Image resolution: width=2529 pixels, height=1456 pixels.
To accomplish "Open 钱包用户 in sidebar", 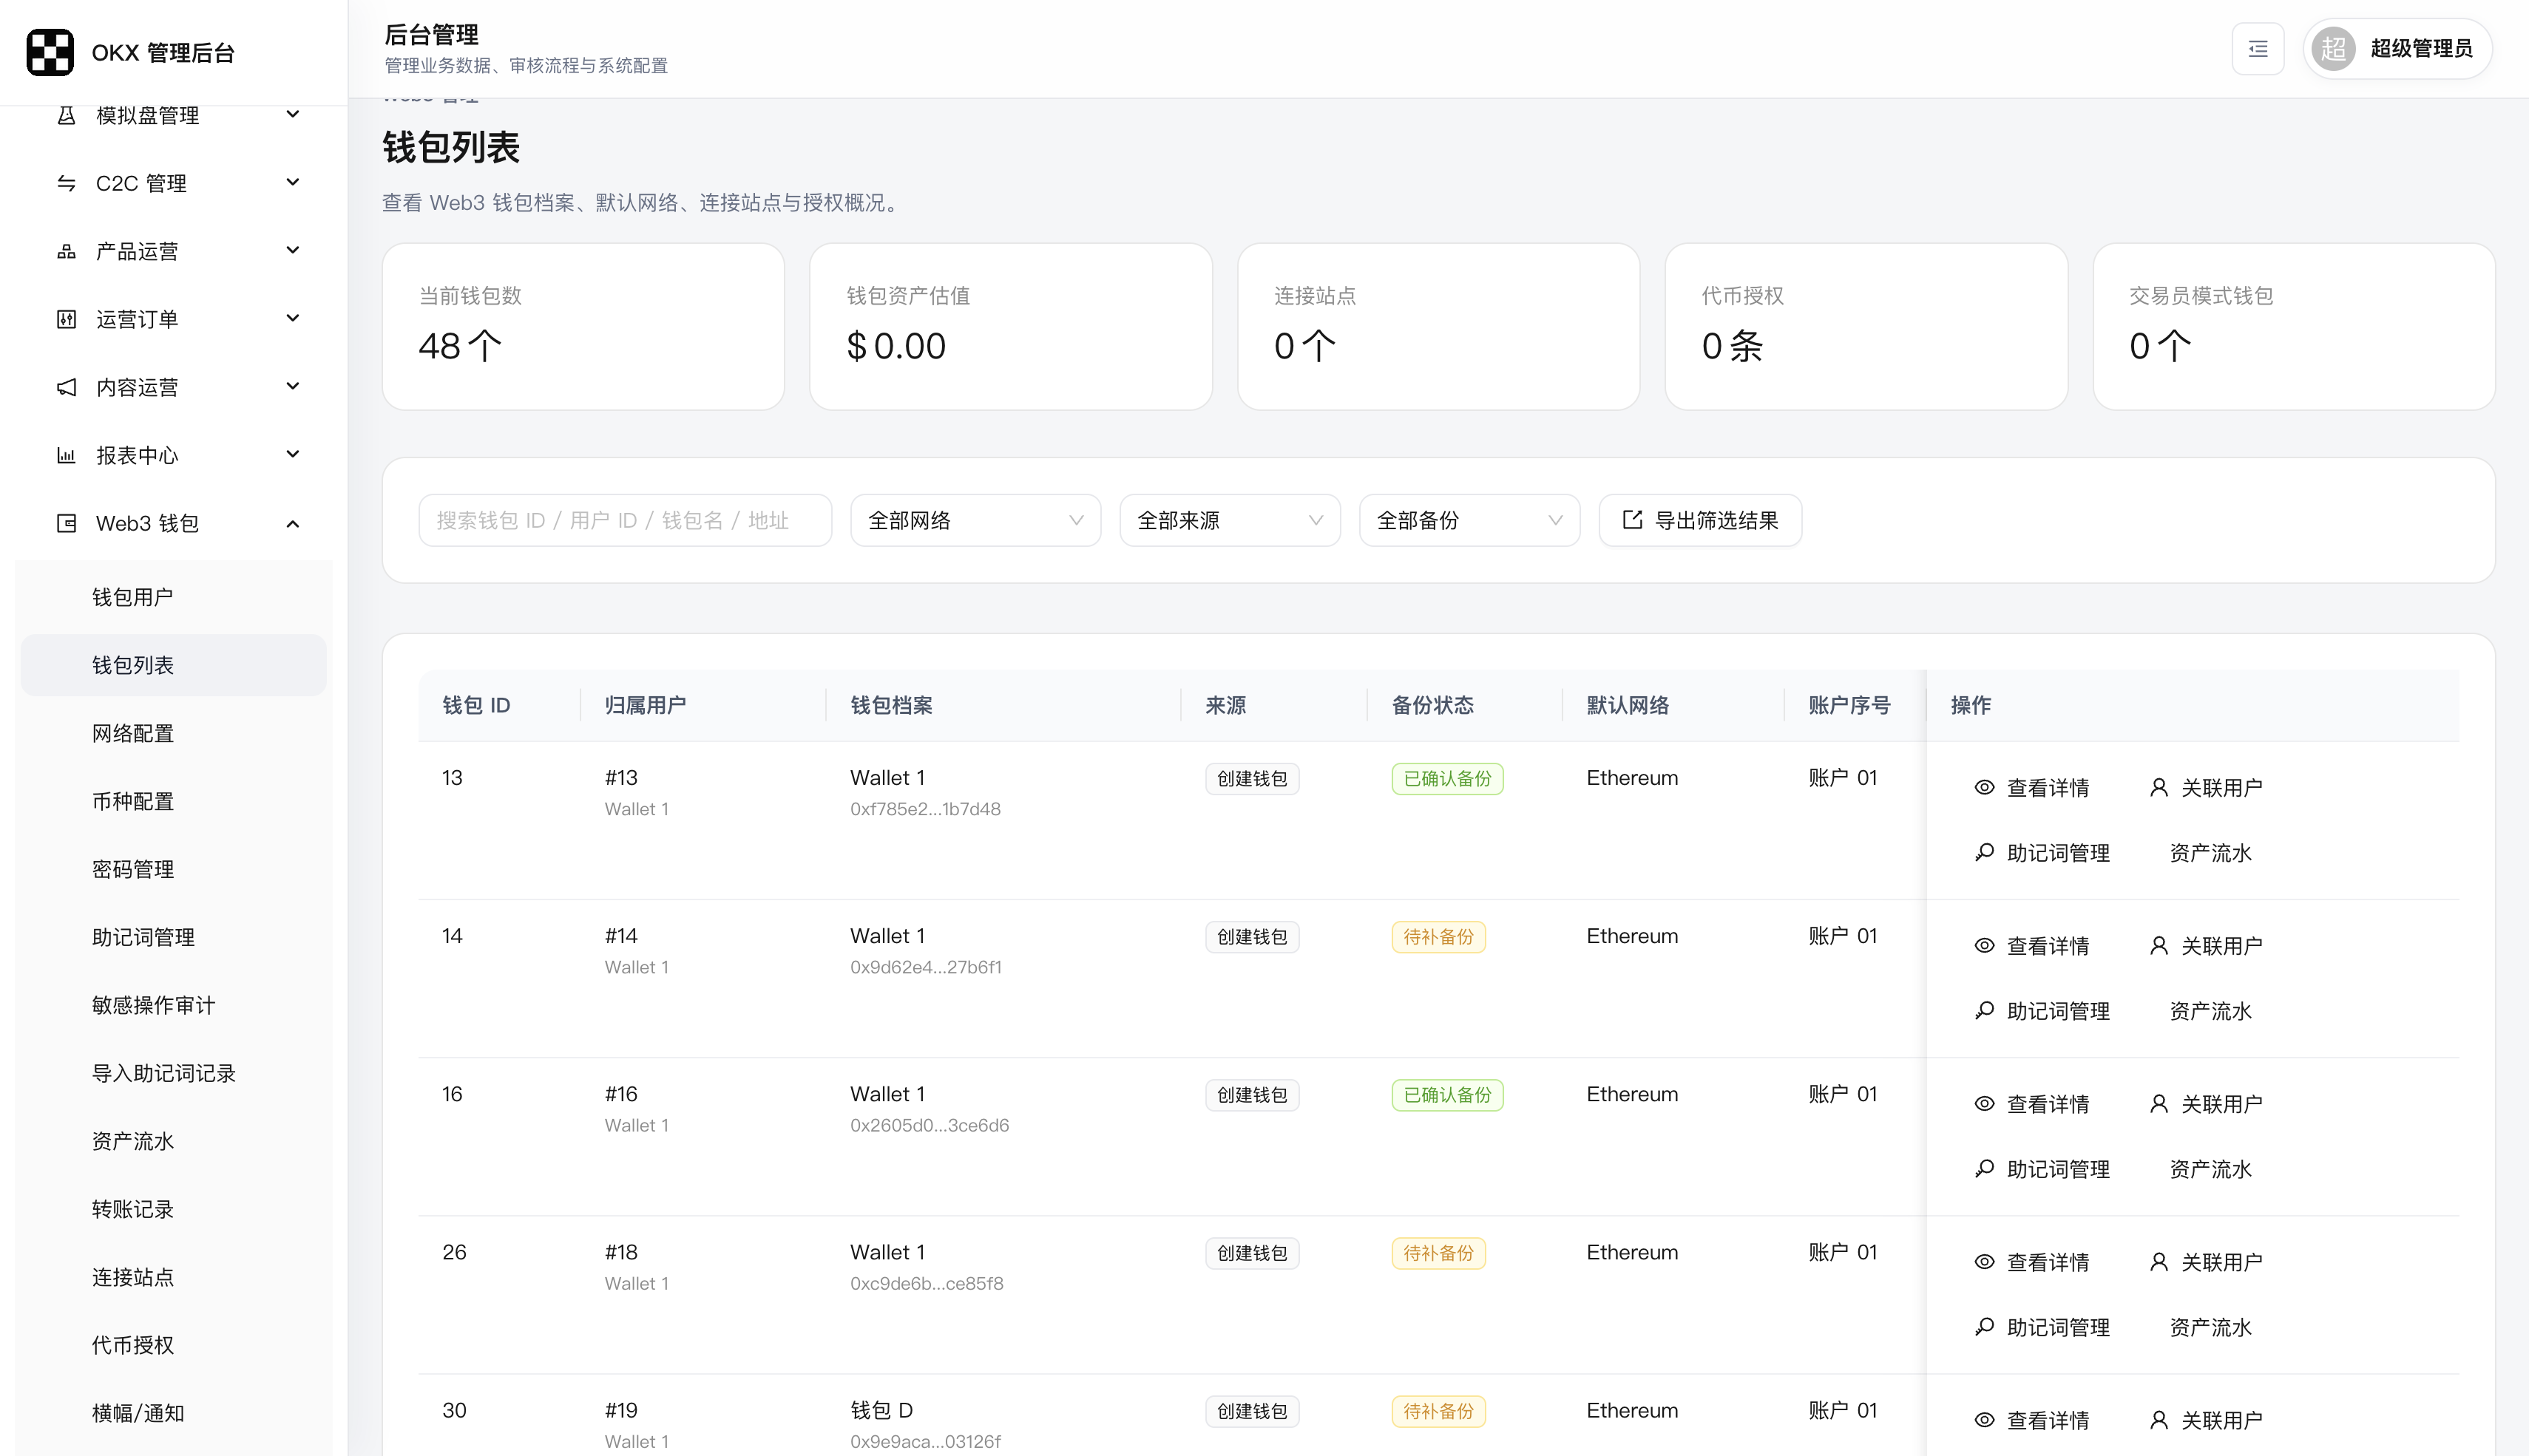I will tap(173, 597).
